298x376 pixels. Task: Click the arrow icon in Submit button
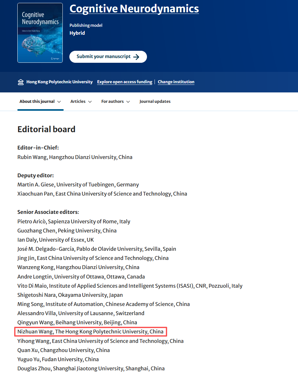coord(136,57)
